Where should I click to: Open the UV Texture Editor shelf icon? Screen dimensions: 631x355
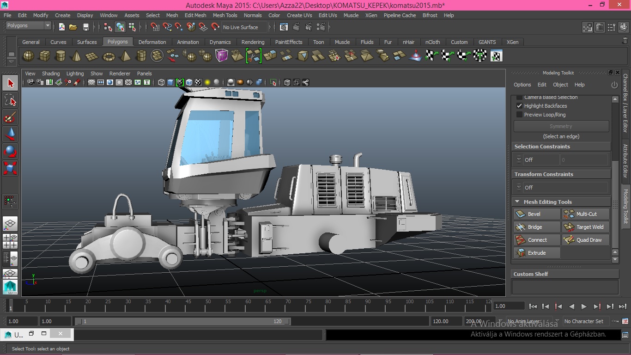tap(496, 56)
